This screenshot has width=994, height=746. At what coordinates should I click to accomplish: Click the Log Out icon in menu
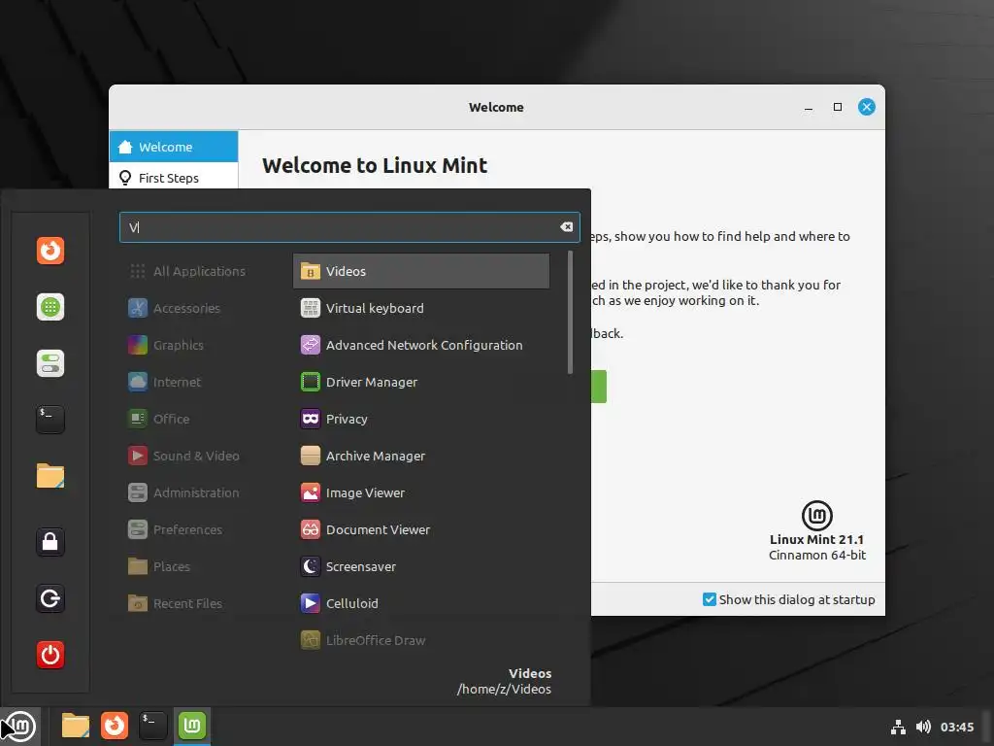pos(50,598)
